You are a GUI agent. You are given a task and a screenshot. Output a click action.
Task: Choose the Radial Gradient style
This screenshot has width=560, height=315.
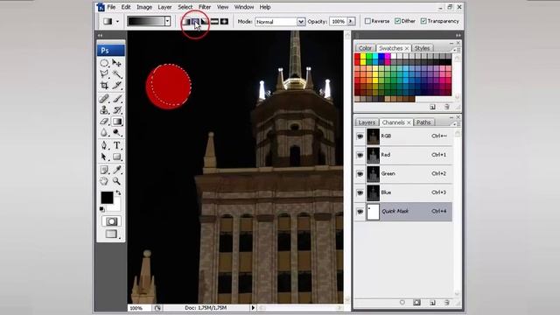(195, 21)
